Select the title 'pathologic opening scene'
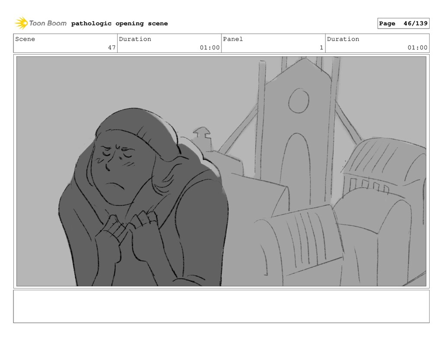443x343 pixels. [x=119, y=23]
